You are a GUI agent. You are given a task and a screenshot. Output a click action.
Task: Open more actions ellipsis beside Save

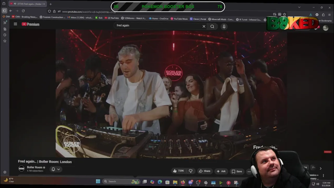pyautogui.click(x=249, y=172)
